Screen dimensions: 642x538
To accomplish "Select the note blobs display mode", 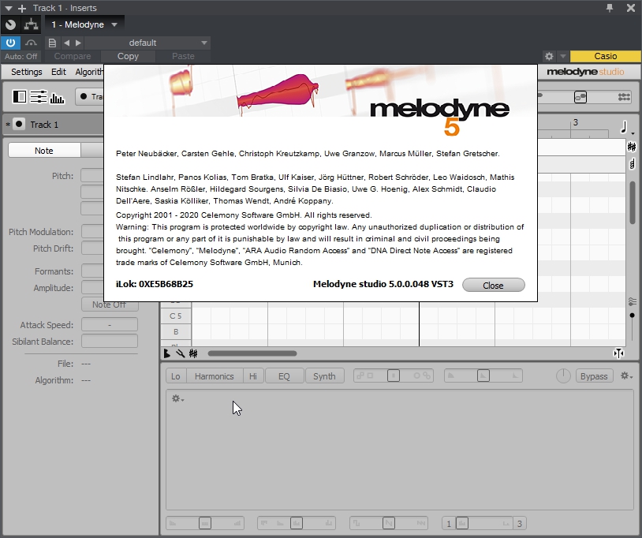I will [580, 97].
